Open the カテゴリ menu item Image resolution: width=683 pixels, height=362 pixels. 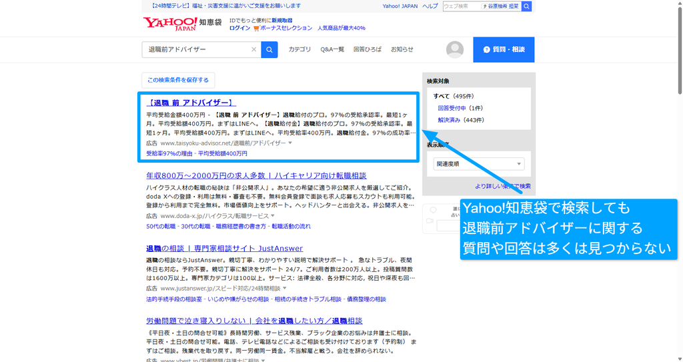click(x=299, y=49)
